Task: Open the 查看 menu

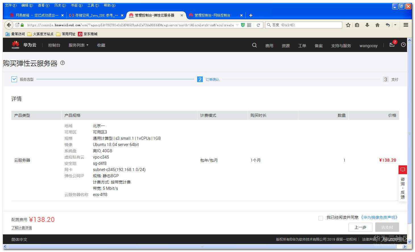Action: pos(44,5)
